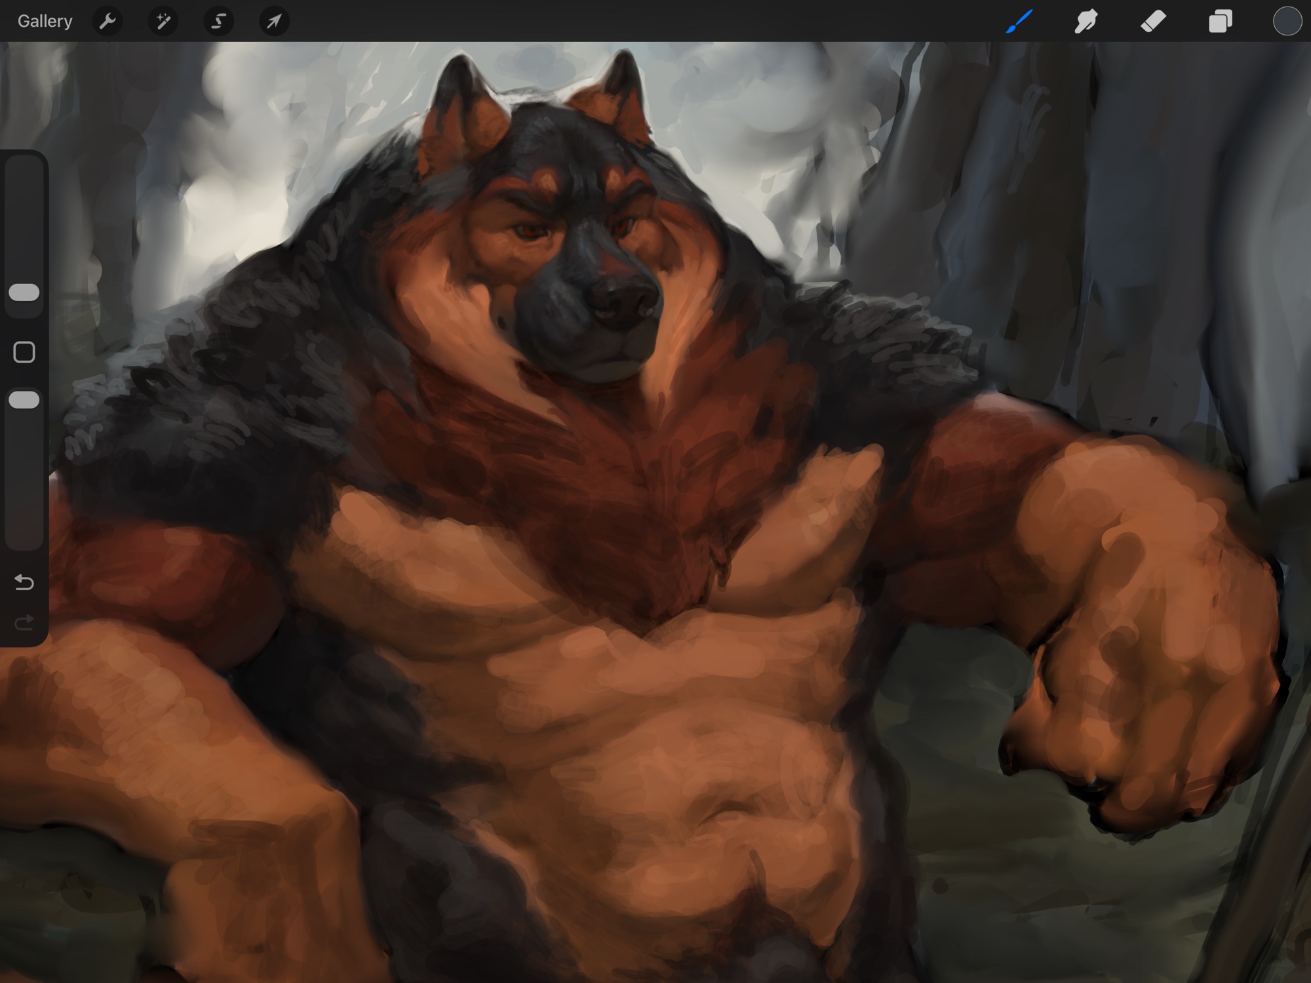Tap the dark tree trunk in background
This screenshot has height=983, width=1311.
1049,197
